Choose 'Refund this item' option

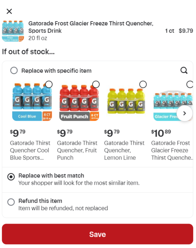click(x=11, y=202)
